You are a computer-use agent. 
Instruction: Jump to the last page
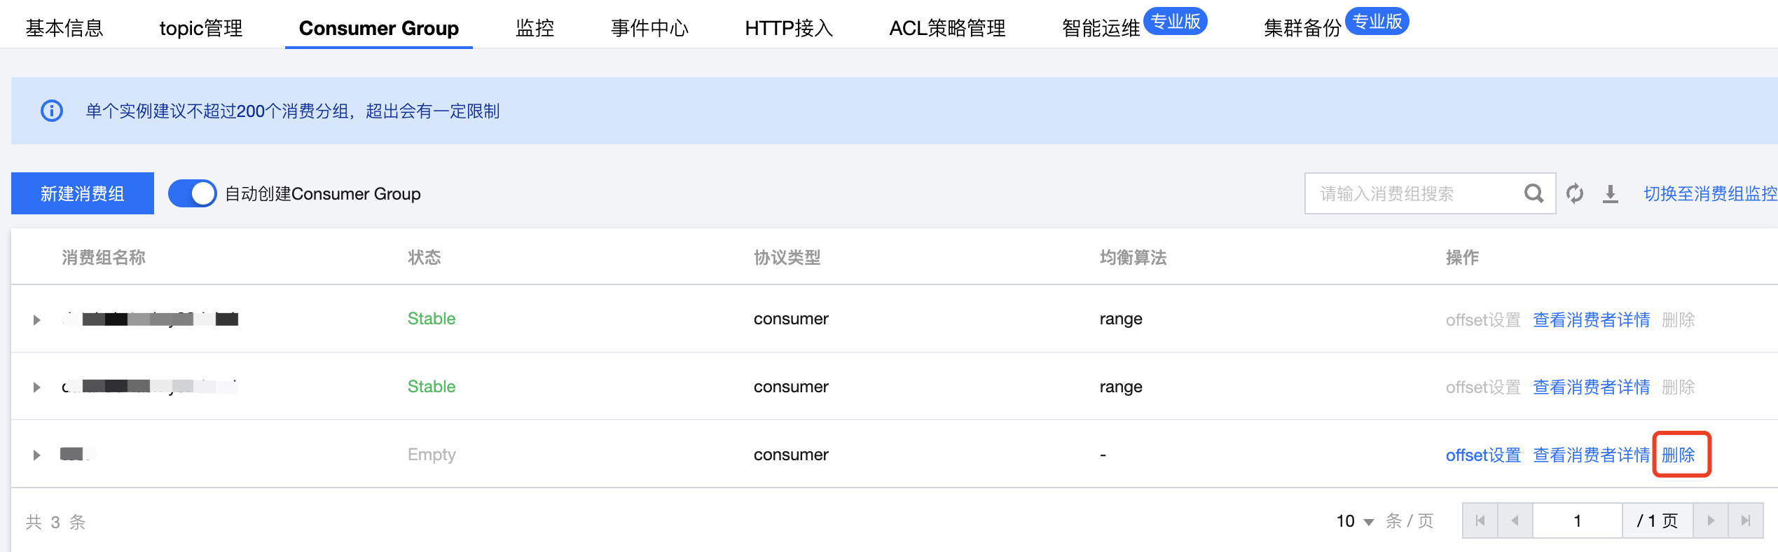pyautogui.click(x=1745, y=520)
